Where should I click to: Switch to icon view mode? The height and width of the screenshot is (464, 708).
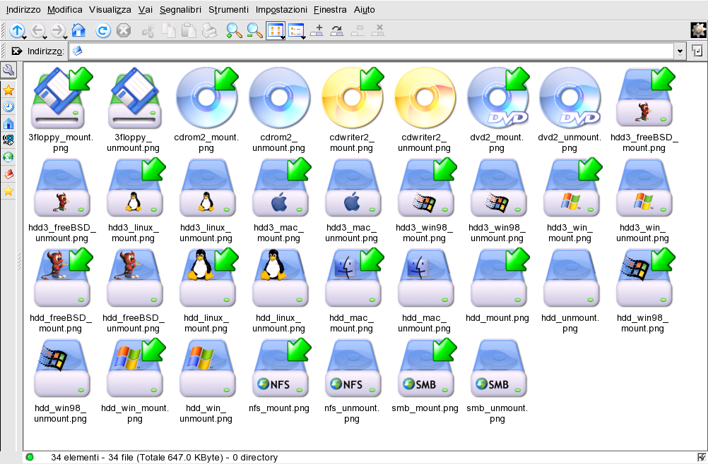[x=276, y=31]
